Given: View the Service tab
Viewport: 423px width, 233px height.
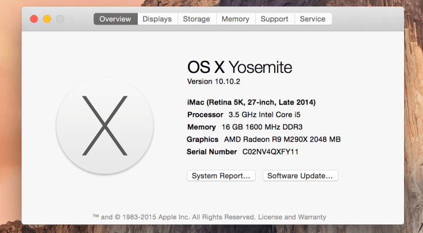Looking at the screenshot, I should coord(313,19).
